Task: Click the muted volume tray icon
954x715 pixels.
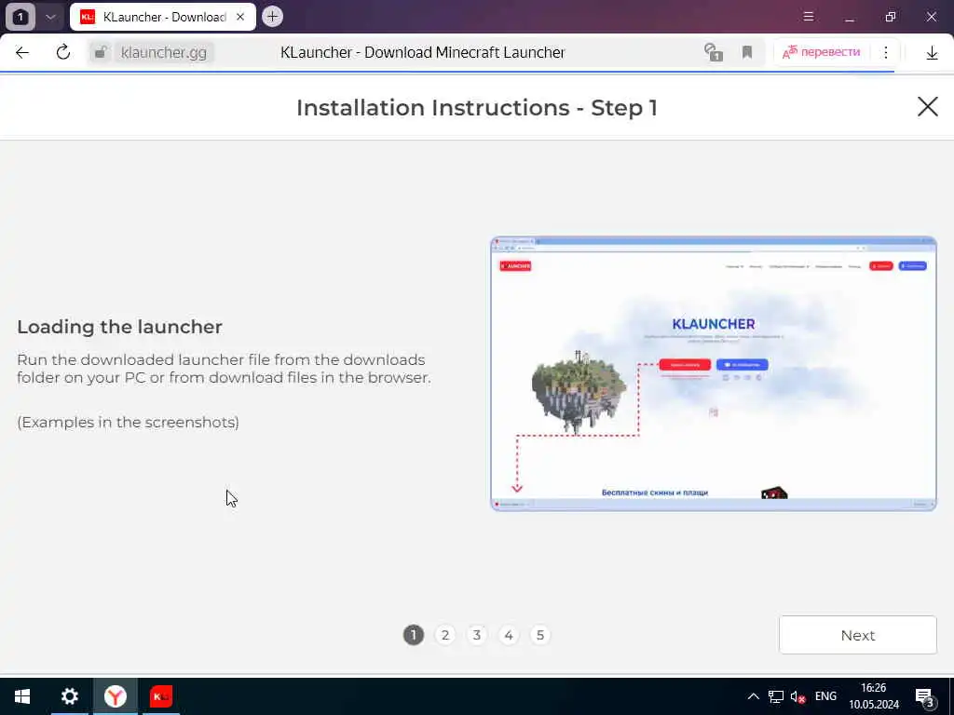Action: (798, 696)
